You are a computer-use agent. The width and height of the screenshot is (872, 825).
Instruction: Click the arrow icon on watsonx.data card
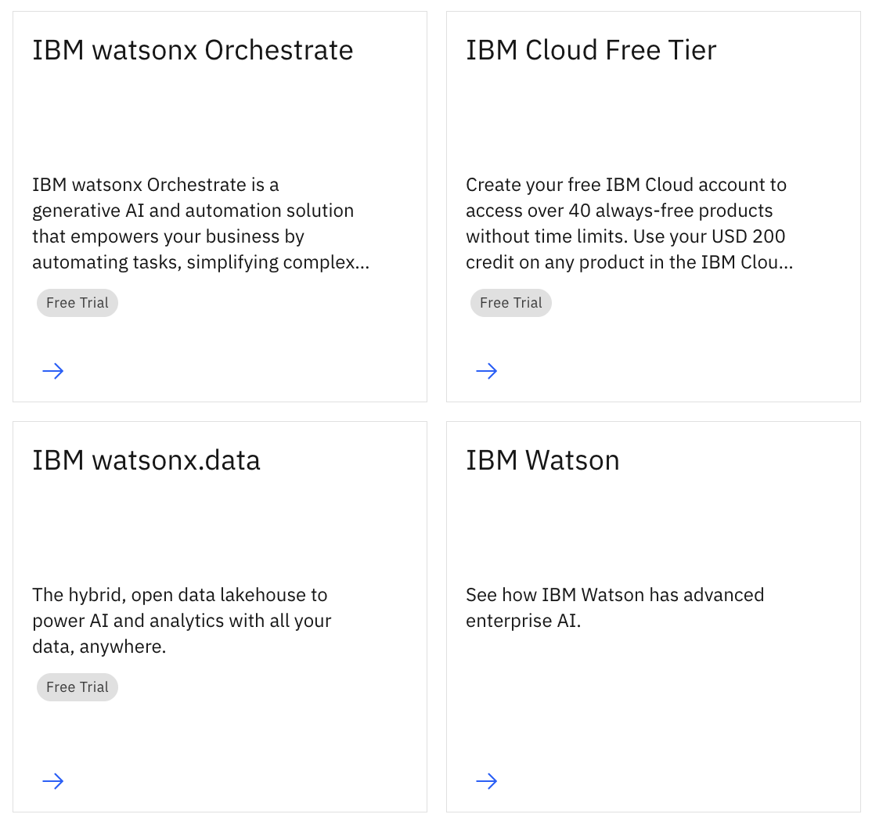coord(53,781)
